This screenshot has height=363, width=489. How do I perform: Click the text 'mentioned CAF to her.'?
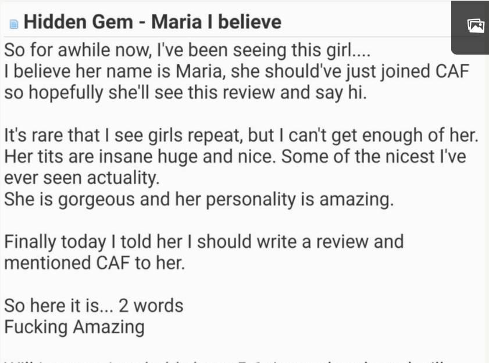tap(95, 263)
